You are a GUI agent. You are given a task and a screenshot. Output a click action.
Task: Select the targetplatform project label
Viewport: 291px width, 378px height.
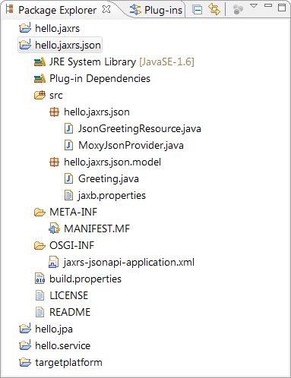[x=68, y=363]
